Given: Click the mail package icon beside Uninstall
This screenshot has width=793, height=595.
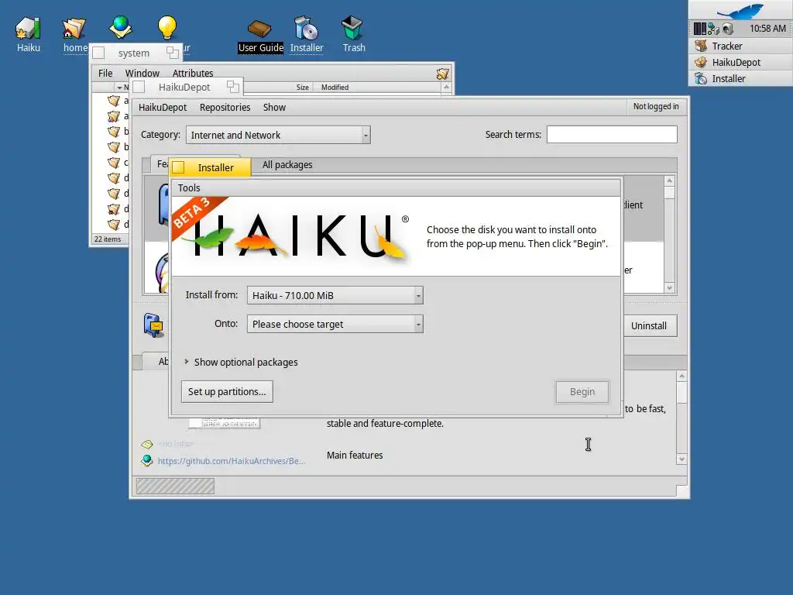Looking at the screenshot, I should (x=153, y=325).
